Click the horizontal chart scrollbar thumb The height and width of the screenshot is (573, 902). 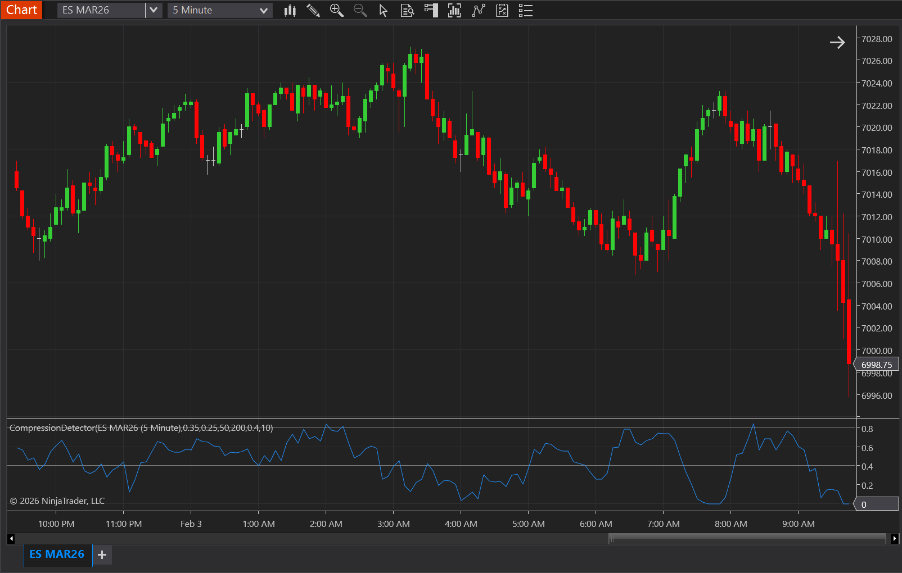pos(746,539)
